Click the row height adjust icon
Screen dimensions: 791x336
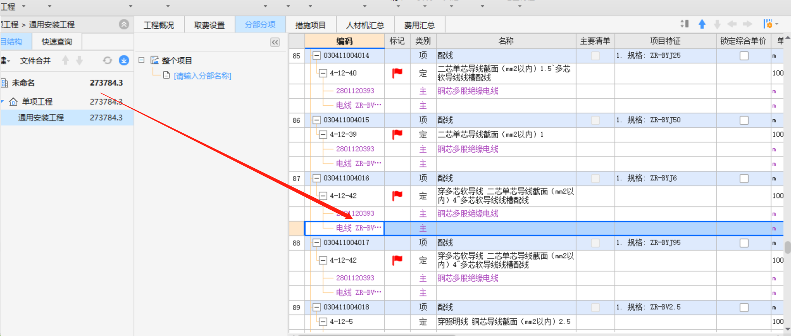coord(685,24)
